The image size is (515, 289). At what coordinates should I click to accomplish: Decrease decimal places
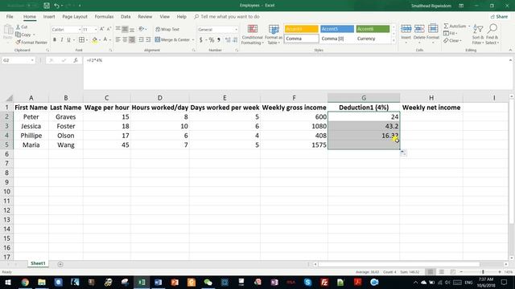(x=235, y=40)
